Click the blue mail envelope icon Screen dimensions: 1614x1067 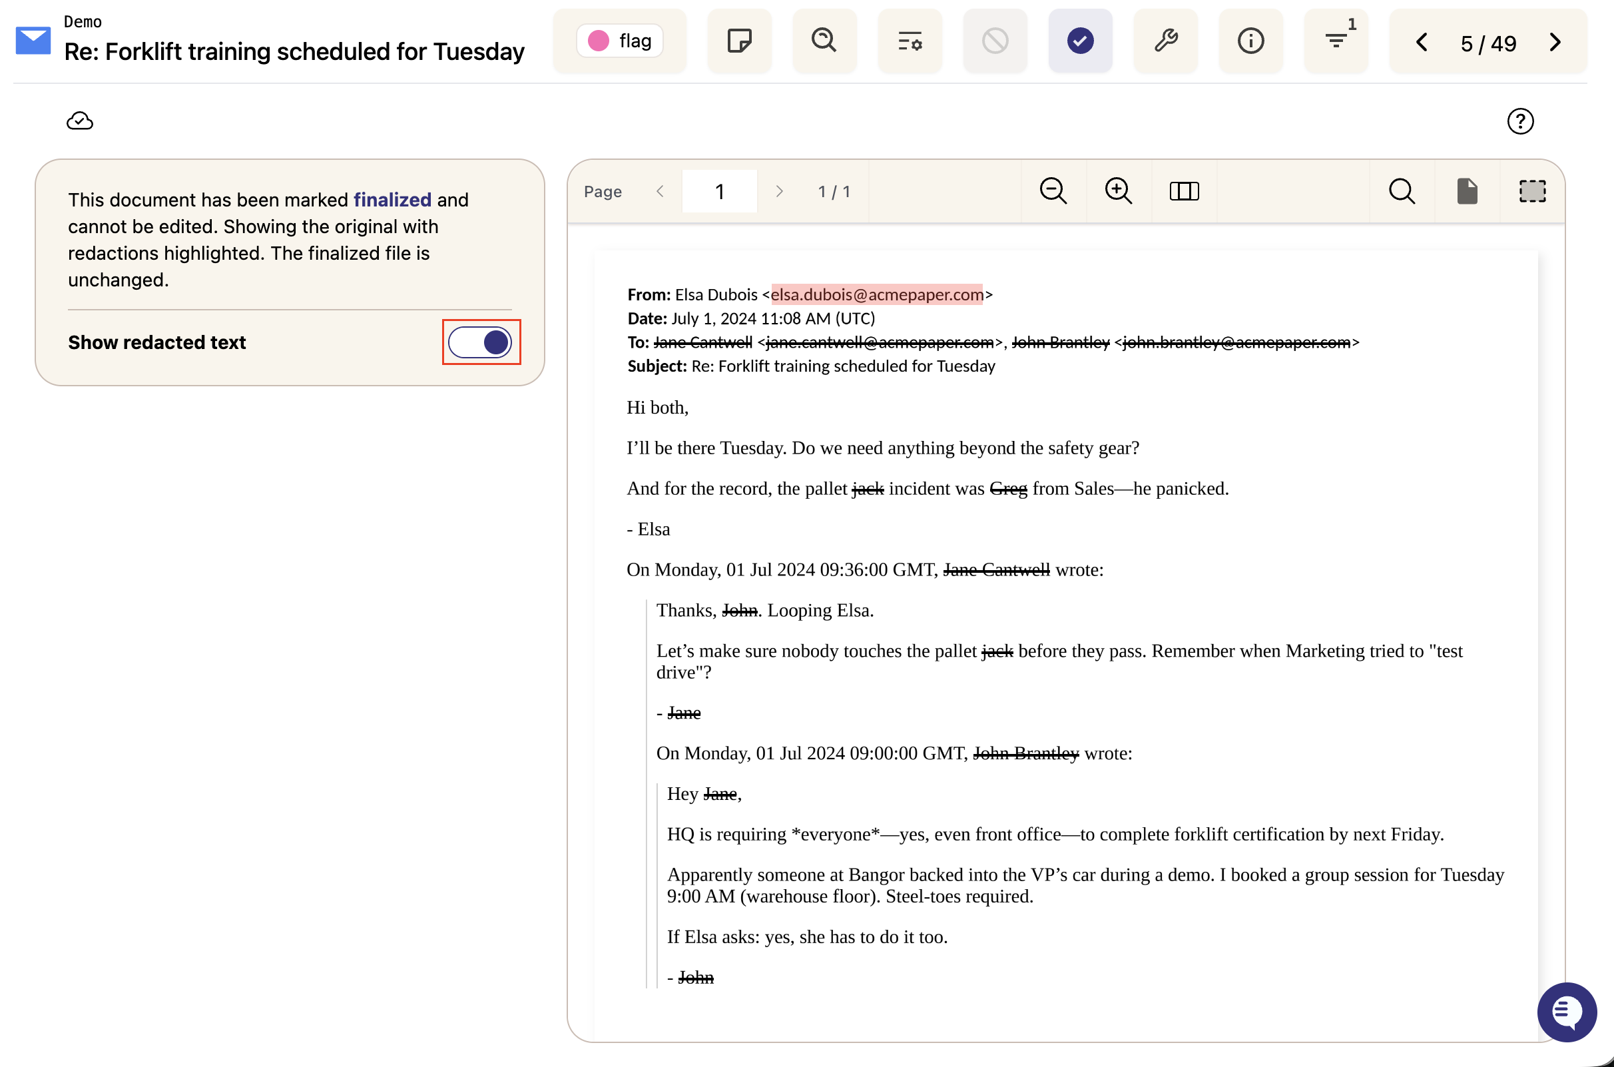pyautogui.click(x=33, y=41)
